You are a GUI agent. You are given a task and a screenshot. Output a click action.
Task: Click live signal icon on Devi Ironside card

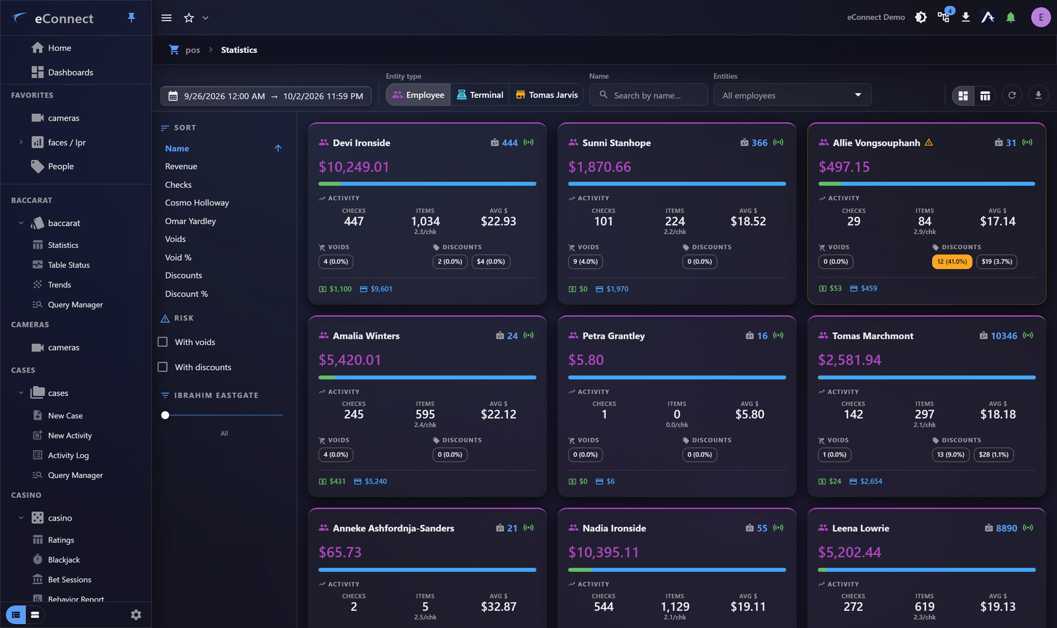pyautogui.click(x=528, y=142)
